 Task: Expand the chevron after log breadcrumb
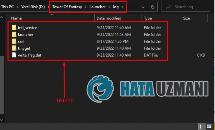tap(122, 7)
